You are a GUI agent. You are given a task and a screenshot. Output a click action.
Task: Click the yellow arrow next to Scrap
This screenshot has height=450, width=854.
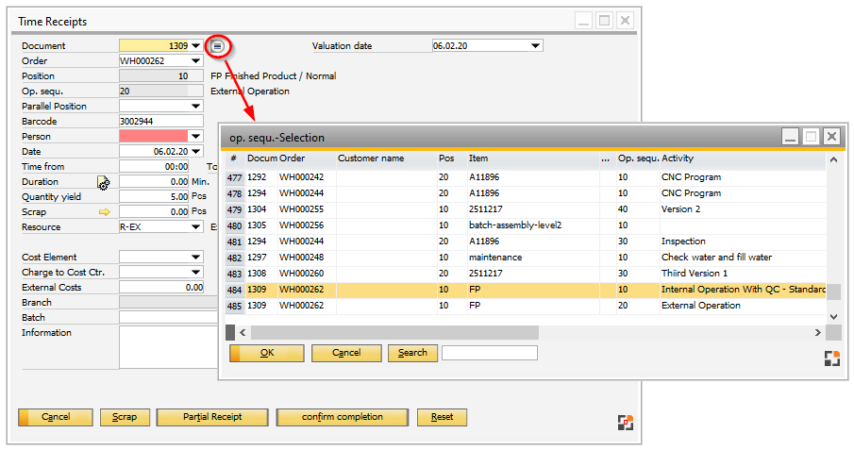coord(105,212)
